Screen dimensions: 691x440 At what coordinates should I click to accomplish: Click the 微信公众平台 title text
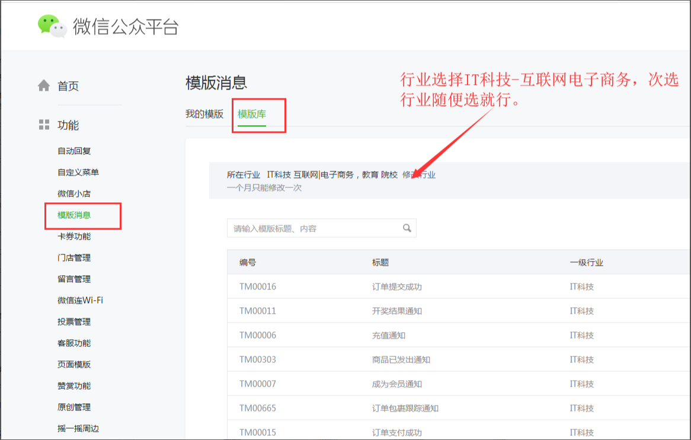[x=126, y=27]
